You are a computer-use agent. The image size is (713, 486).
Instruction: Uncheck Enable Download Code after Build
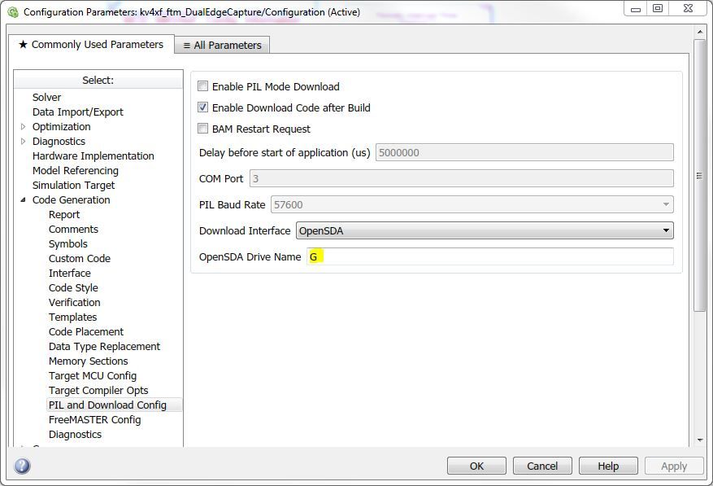tap(203, 107)
